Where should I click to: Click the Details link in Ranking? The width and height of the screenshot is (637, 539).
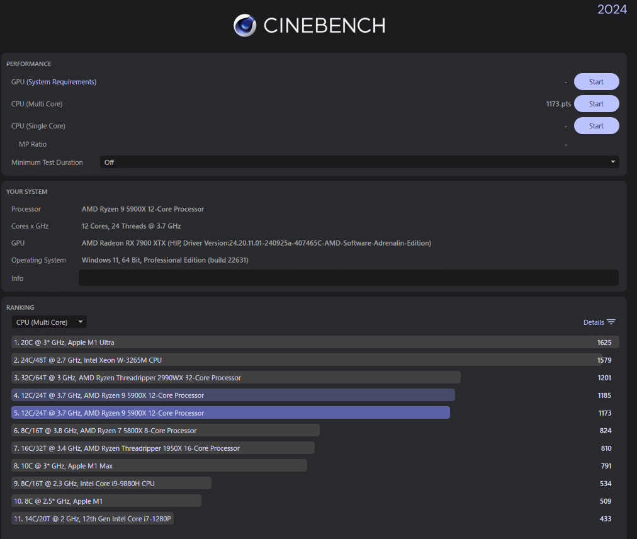click(x=594, y=322)
